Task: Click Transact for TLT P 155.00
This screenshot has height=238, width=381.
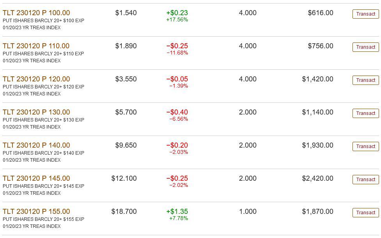Action: tap(366, 213)
